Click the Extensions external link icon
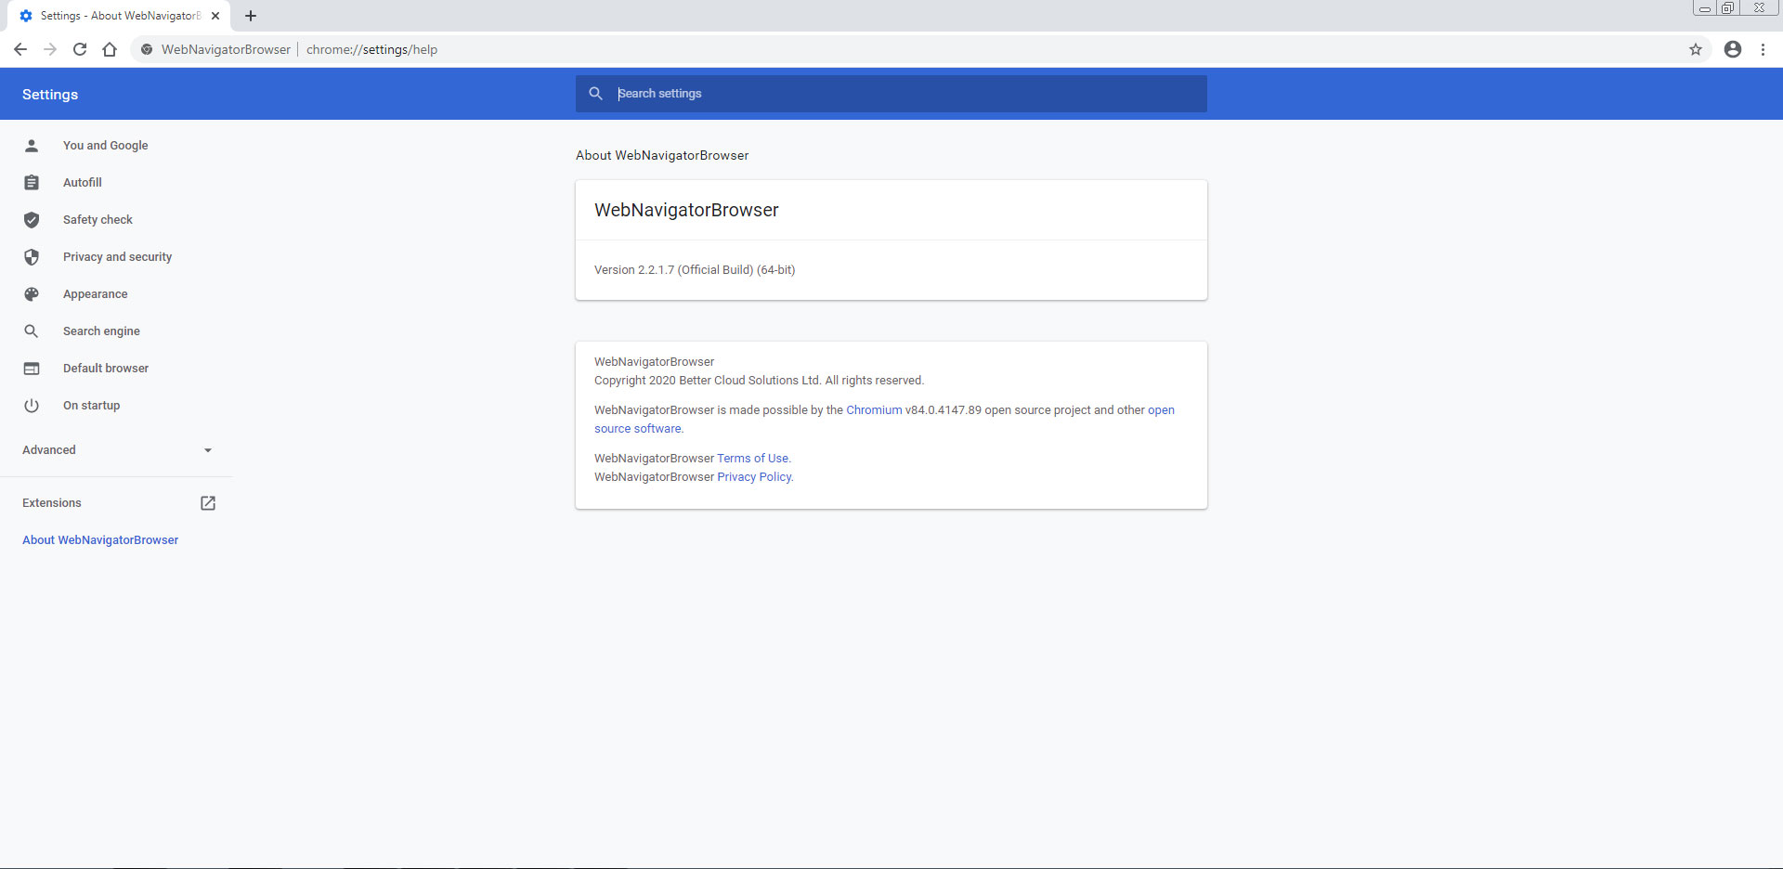This screenshot has width=1783, height=869. coord(208,503)
